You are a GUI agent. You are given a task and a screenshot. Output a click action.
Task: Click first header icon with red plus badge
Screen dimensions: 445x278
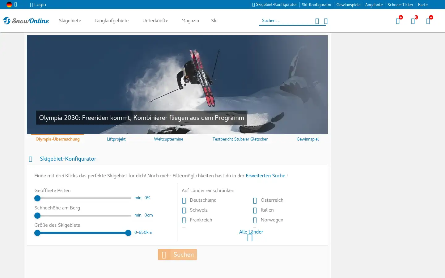coord(398,21)
